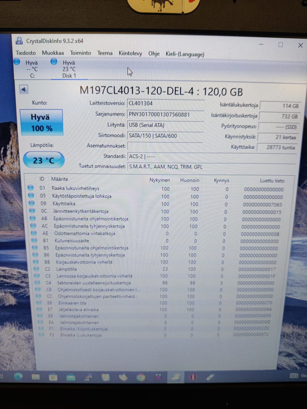Click the Liityntä field USB (Serial ATA)
The height and width of the screenshot is (409, 307).
coord(165,125)
